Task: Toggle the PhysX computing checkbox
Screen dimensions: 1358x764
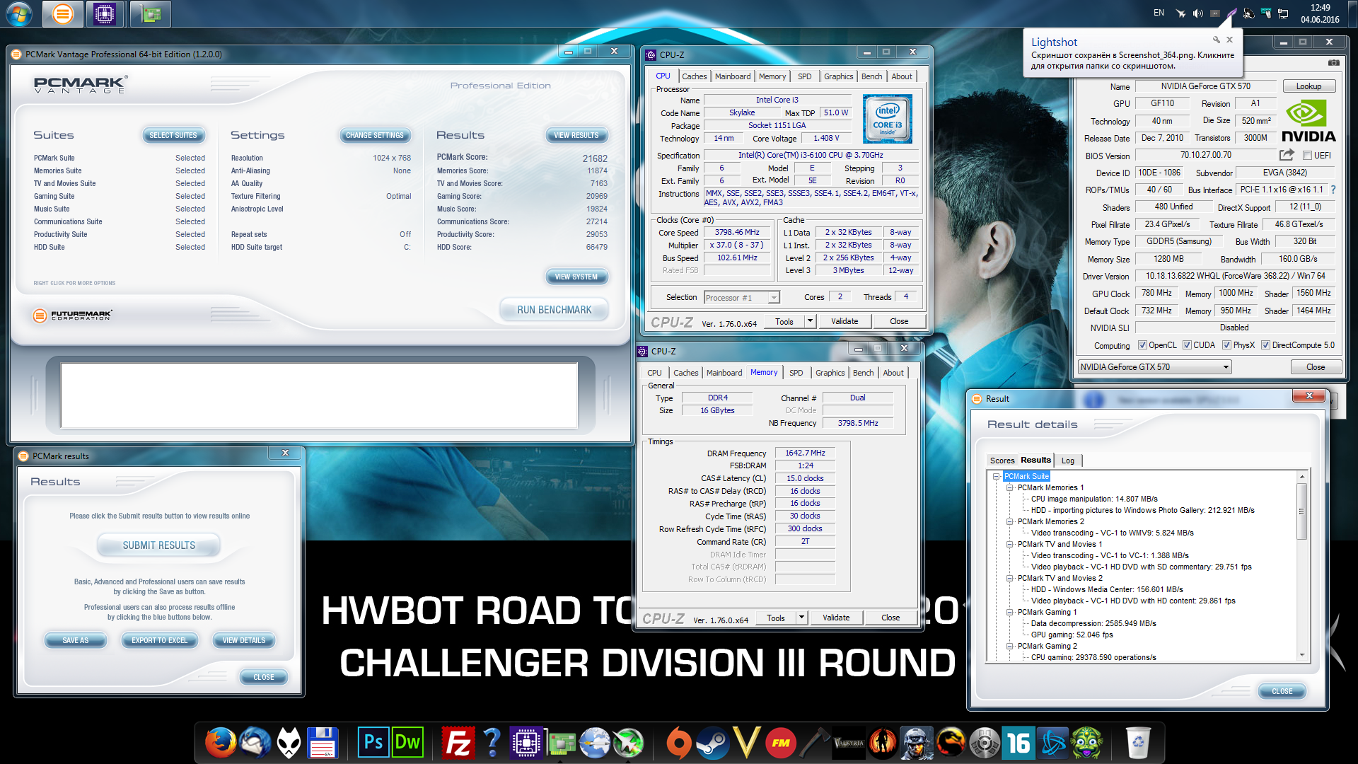Action: click(1226, 345)
